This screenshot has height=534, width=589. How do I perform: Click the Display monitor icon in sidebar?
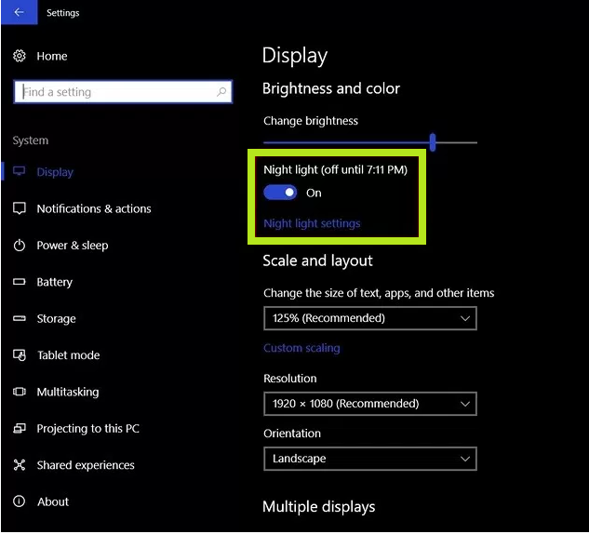(20, 171)
